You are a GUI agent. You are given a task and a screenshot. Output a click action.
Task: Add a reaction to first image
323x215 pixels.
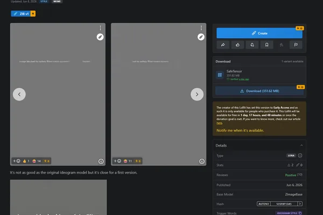point(17,161)
